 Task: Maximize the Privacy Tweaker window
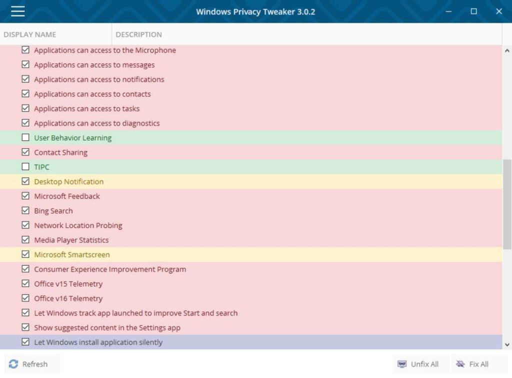[473, 12]
